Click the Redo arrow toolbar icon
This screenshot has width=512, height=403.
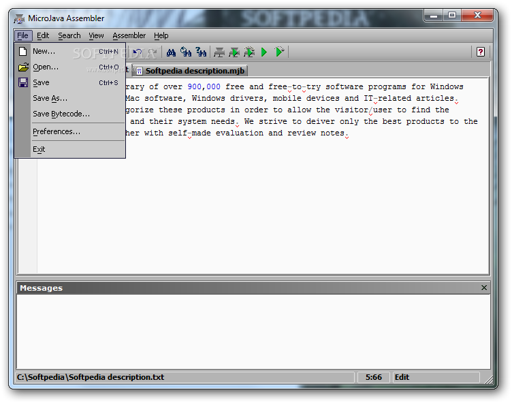(152, 52)
